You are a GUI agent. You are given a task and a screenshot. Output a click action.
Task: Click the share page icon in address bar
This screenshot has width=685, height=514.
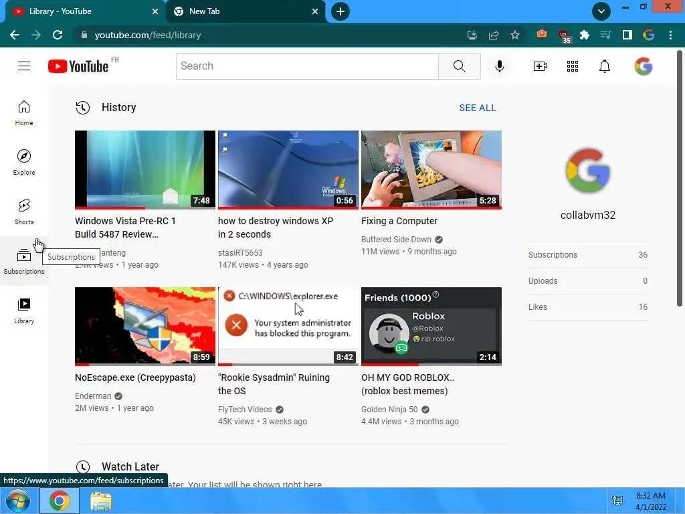(x=494, y=35)
